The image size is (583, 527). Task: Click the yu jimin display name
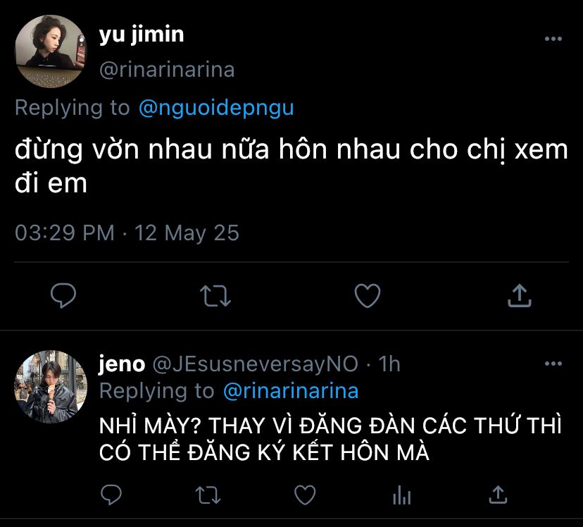[x=141, y=35]
